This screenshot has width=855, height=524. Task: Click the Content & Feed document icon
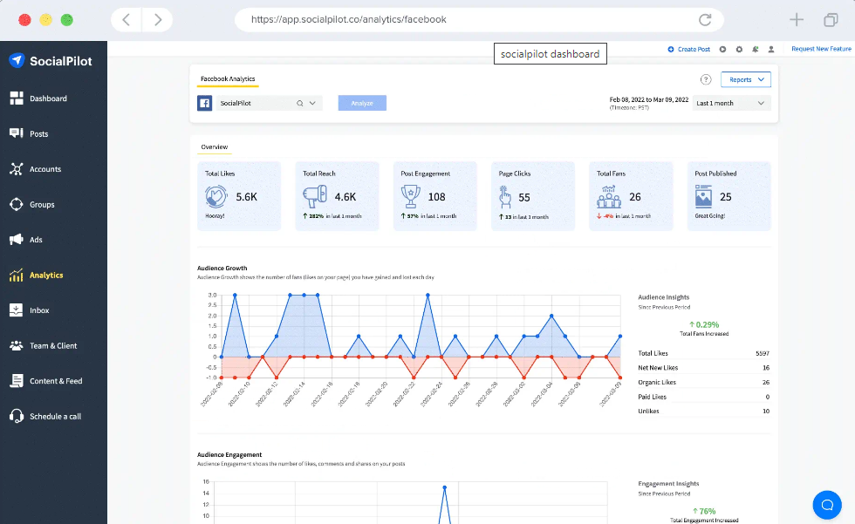point(17,381)
